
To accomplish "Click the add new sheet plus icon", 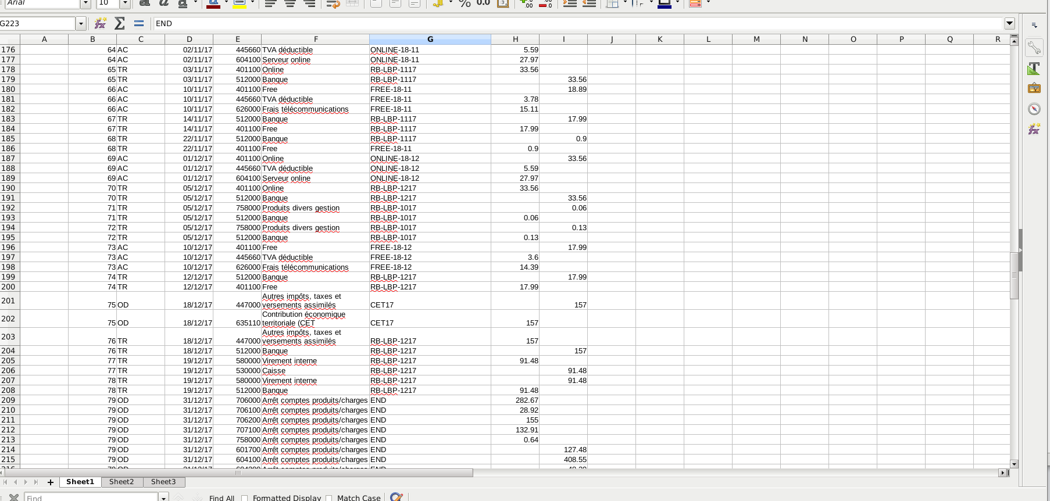I will point(51,482).
